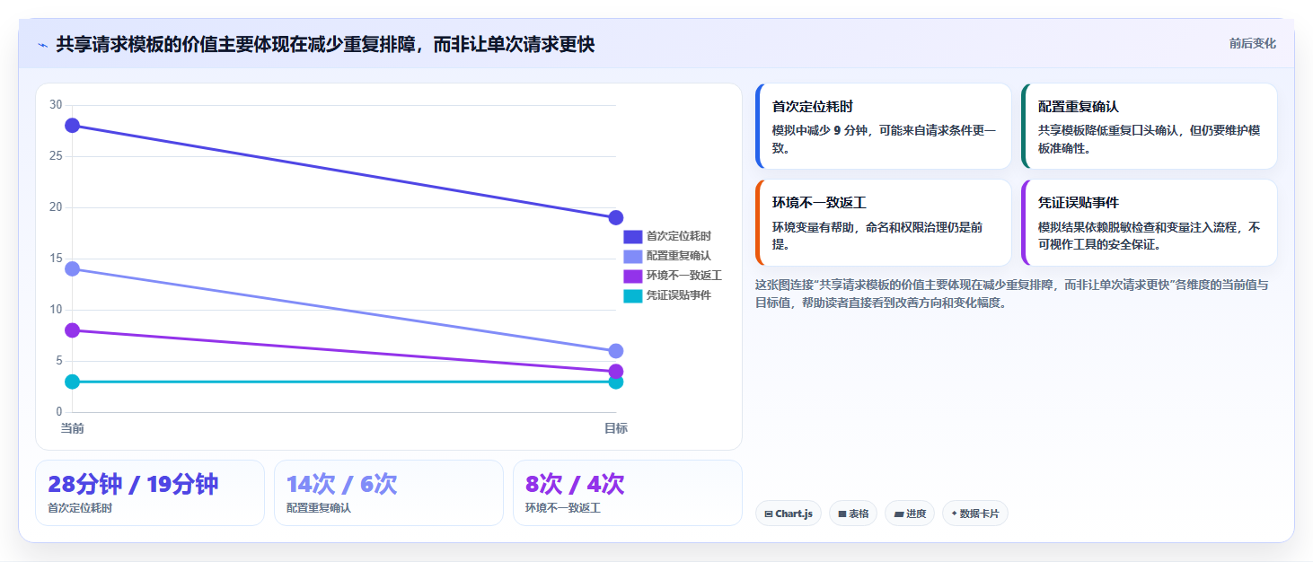Screen dimensions: 1313x562
Task: Open the 凭证误贴事件 info card
Action: point(1150,223)
